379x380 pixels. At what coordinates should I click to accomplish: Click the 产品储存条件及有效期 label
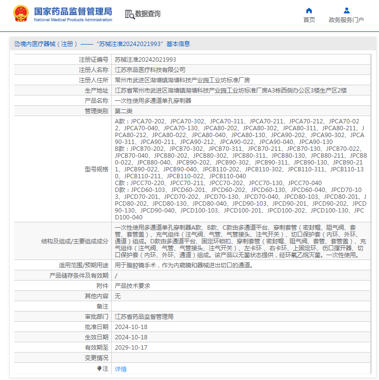(x=79, y=276)
